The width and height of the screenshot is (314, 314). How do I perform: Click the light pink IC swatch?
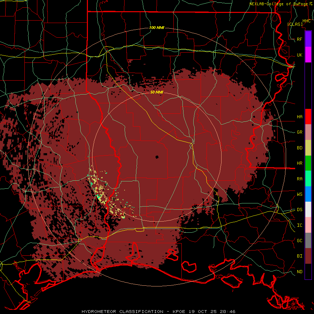308,225
